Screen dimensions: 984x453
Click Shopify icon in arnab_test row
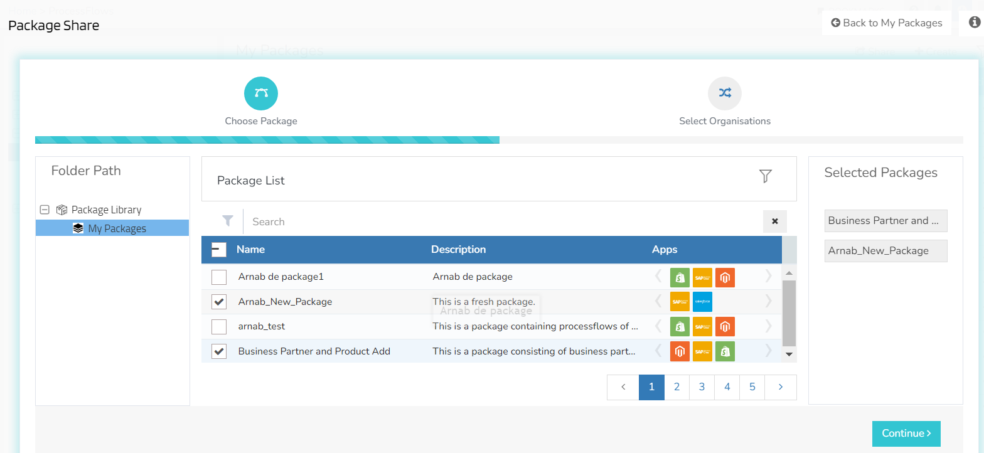(680, 326)
